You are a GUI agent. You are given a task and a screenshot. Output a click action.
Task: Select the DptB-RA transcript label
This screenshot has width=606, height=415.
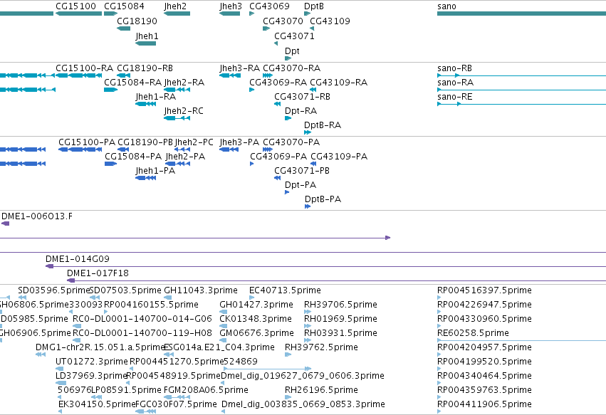(323, 125)
